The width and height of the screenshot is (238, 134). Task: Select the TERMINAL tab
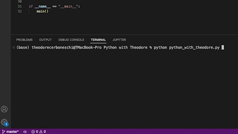pyautogui.click(x=98, y=40)
